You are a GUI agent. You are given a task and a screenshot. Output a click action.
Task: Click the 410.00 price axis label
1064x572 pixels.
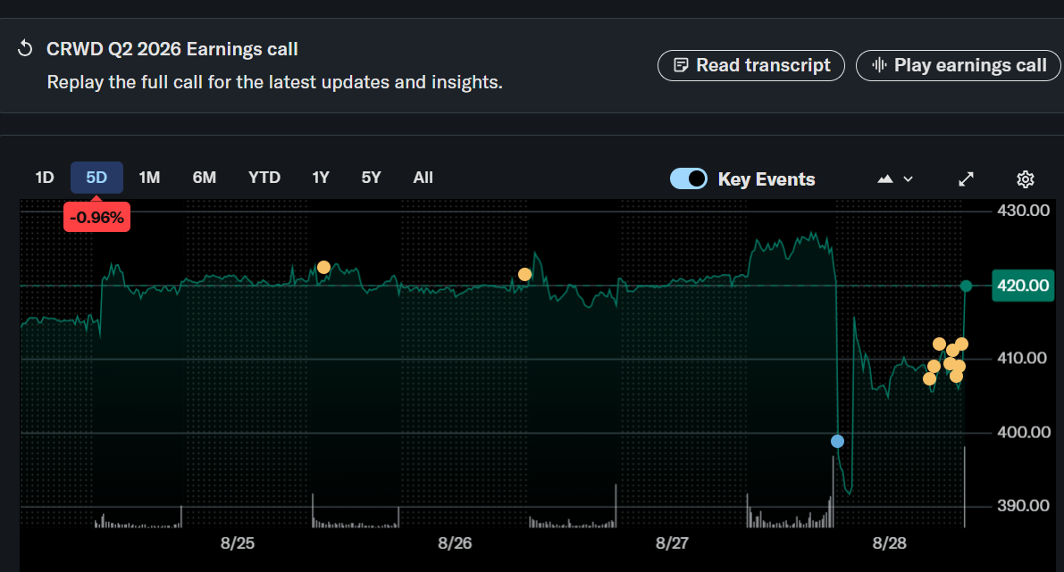tap(1022, 358)
